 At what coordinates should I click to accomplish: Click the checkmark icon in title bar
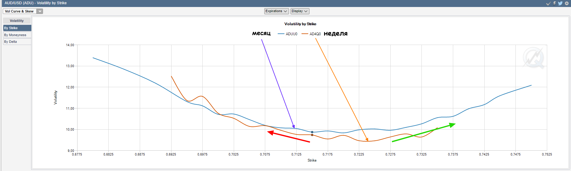[548, 3]
